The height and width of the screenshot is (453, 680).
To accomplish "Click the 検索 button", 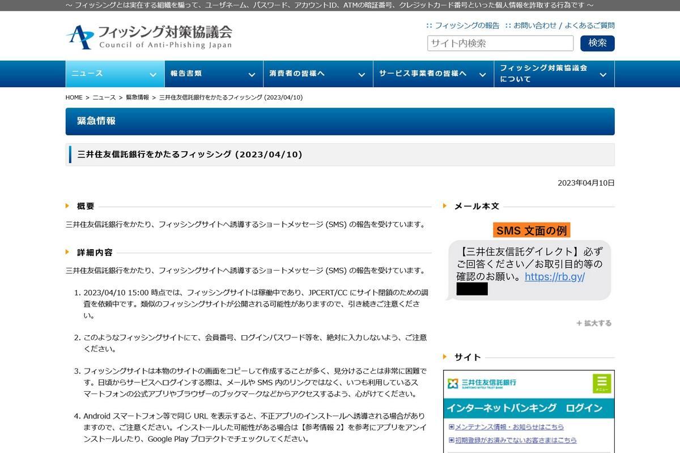I will (597, 43).
